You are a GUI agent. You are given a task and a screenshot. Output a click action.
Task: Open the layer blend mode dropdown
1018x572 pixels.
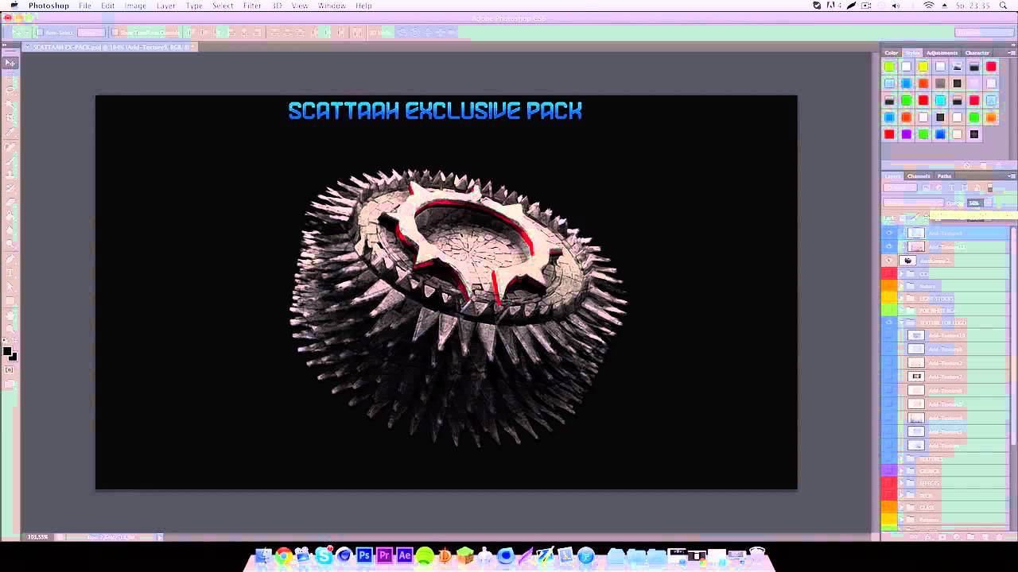(913, 203)
